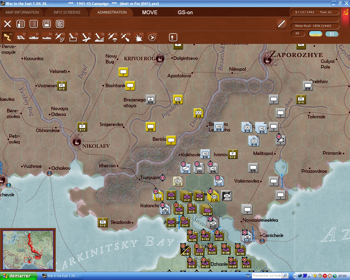Click the F12 end turn arrow icon
This screenshot has height=280, width=350.
(x=152, y=37)
